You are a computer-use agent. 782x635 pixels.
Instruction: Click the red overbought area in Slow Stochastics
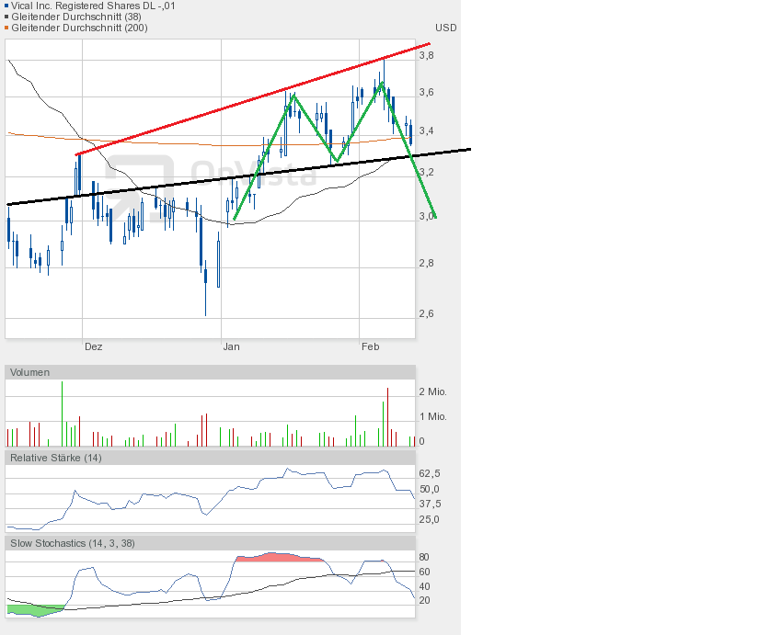click(x=276, y=557)
